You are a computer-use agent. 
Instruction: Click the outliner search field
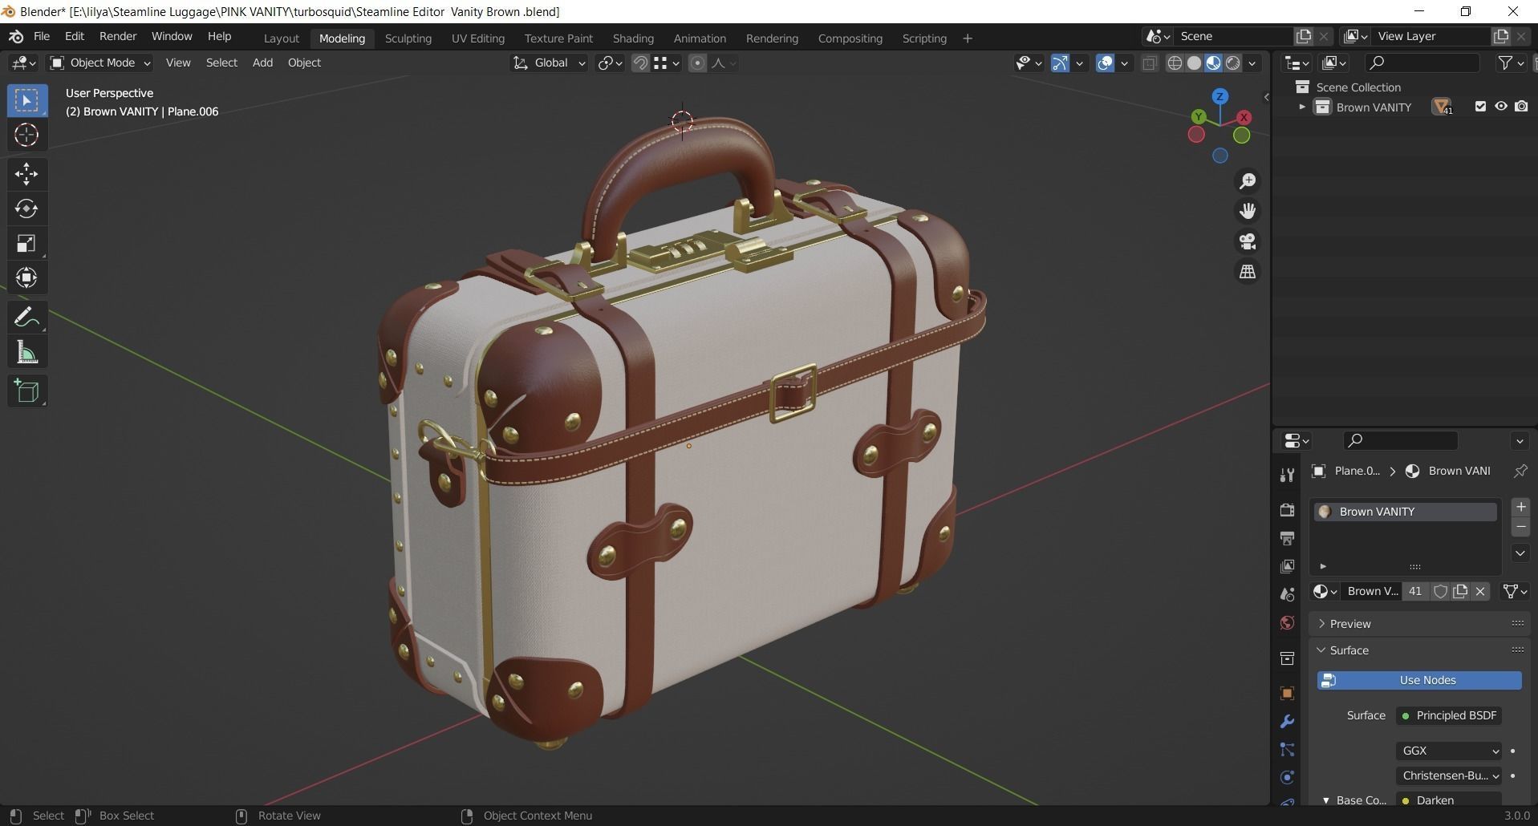1422,63
